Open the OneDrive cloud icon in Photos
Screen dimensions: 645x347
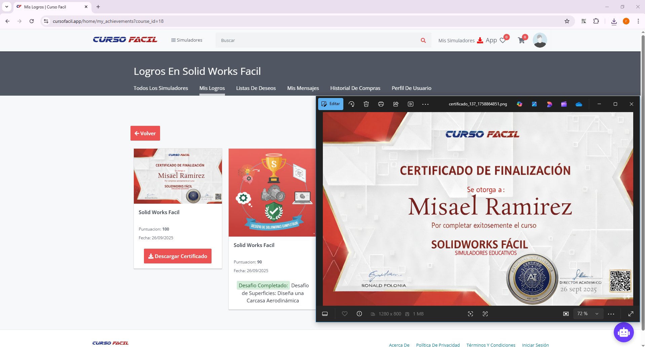tap(579, 104)
